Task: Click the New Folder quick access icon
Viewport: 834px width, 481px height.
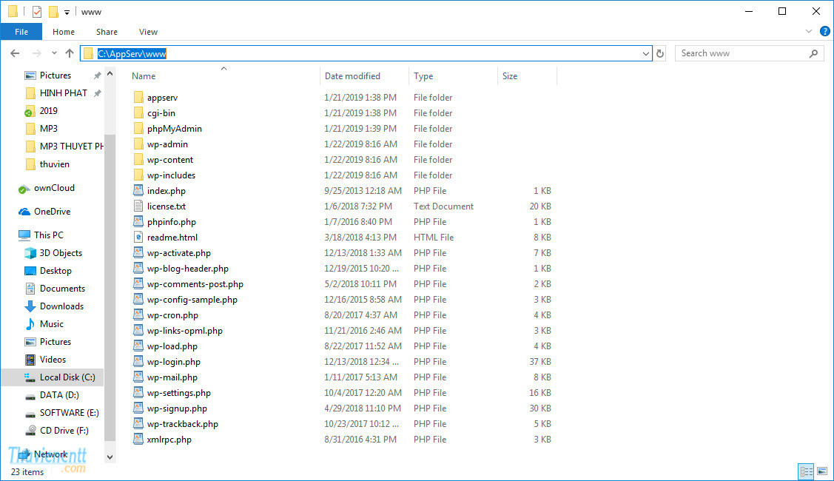Action: point(53,12)
